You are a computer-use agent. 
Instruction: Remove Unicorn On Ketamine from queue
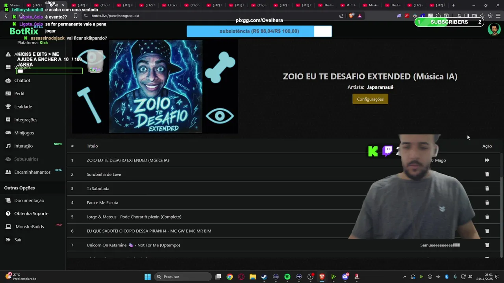[487, 245]
